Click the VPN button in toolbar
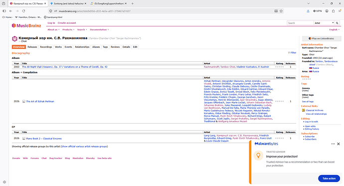This screenshot has height=186, width=344. pyautogui.click(x=318, y=11)
